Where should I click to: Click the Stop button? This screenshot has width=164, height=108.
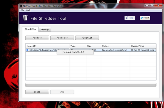coord(62,92)
